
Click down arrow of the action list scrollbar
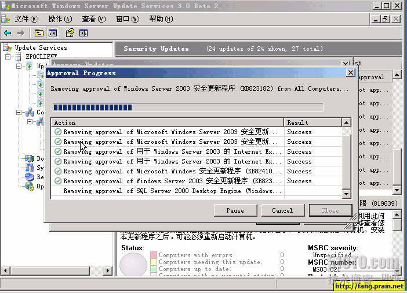pos(347,194)
